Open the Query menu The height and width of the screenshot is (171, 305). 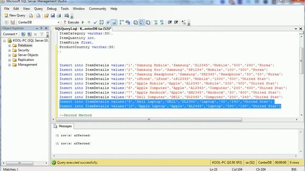[38, 9]
